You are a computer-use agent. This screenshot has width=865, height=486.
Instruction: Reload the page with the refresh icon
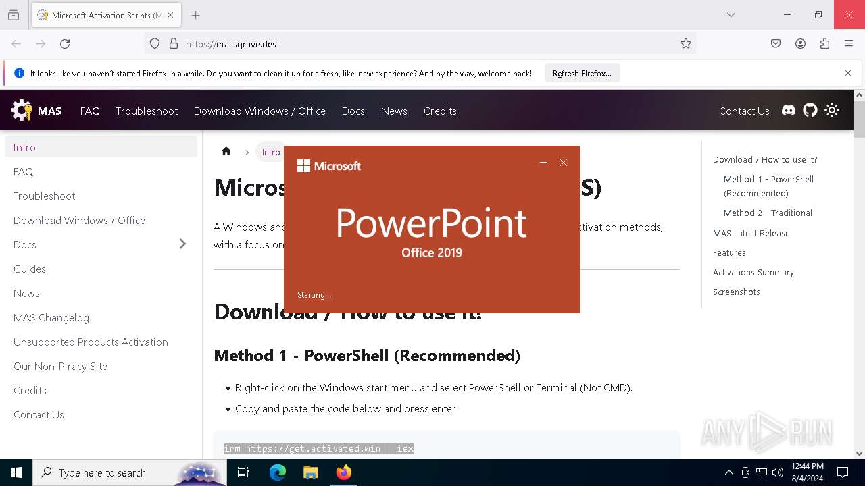point(65,44)
